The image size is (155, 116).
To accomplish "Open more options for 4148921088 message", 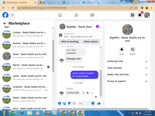I will [92, 93].
